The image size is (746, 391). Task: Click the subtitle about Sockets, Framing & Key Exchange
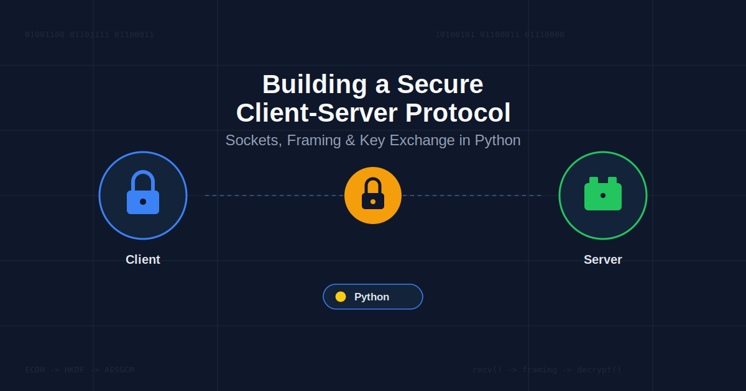pos(373,140)
